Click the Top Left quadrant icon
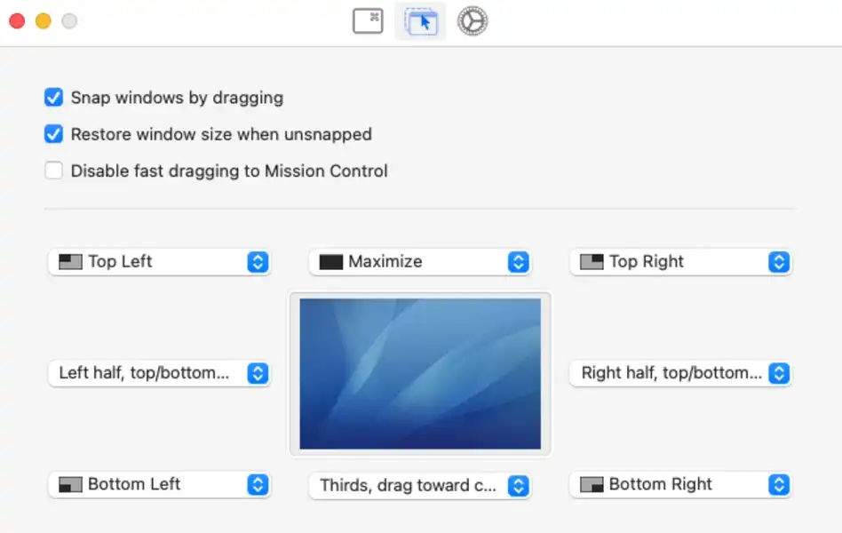Viewport: 842px width, 533px height. tap(70, 262)
